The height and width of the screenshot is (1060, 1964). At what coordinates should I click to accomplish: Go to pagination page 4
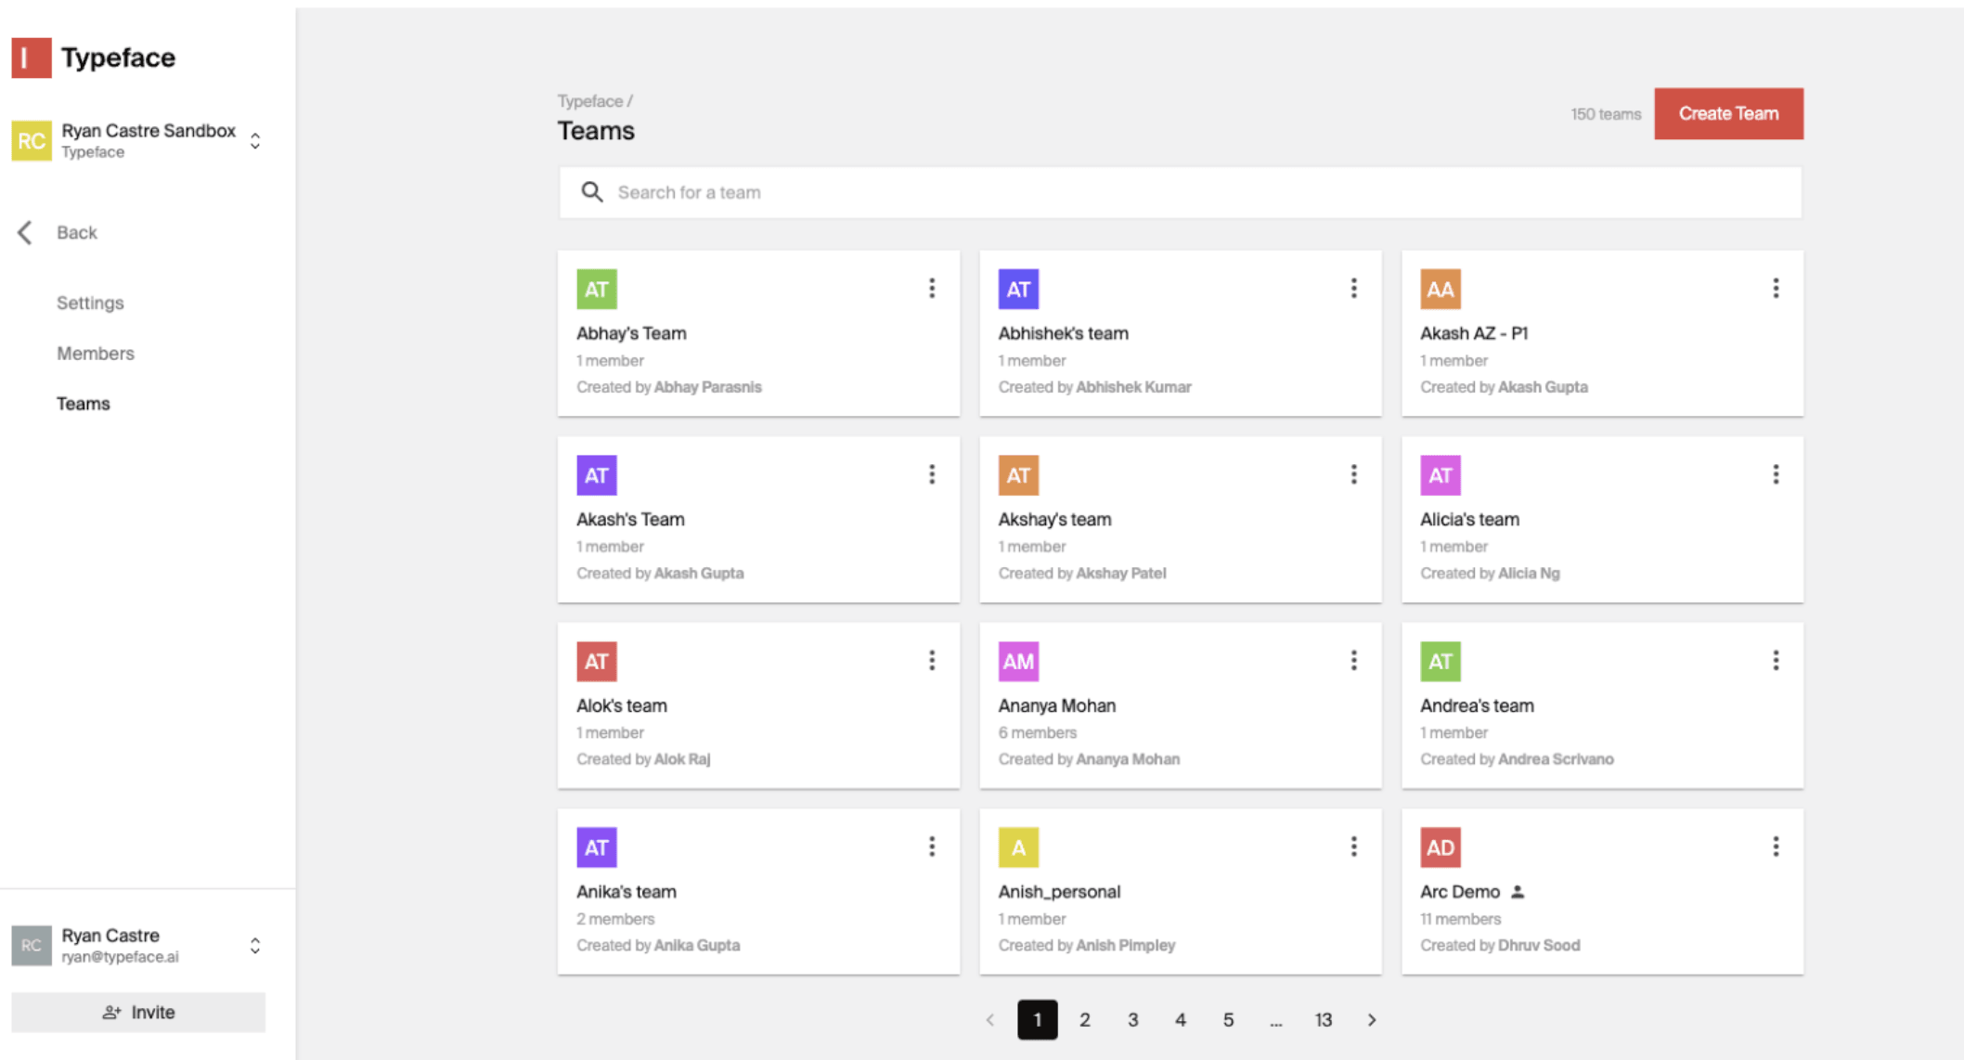point(1180,1020)
